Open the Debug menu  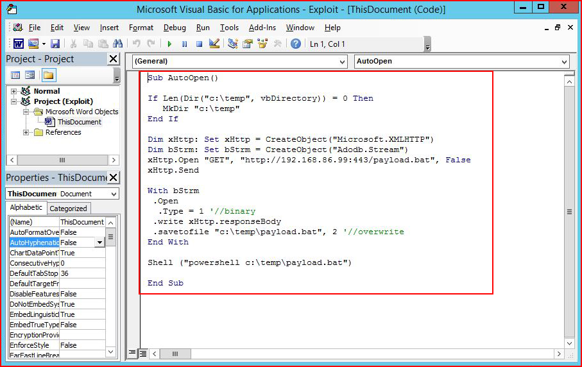point(175,28)
